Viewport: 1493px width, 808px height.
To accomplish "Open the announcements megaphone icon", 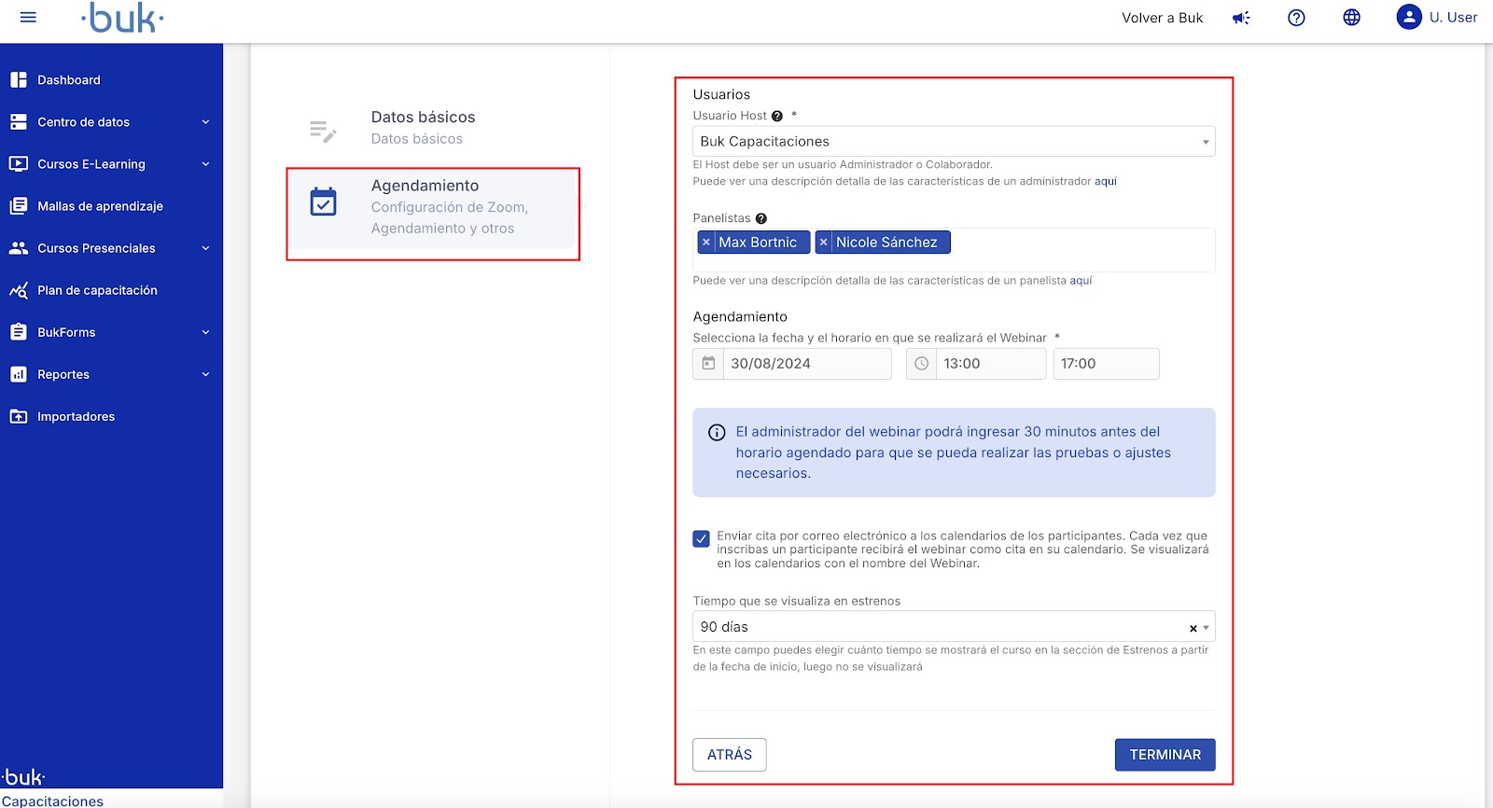I will point(1241,18).
